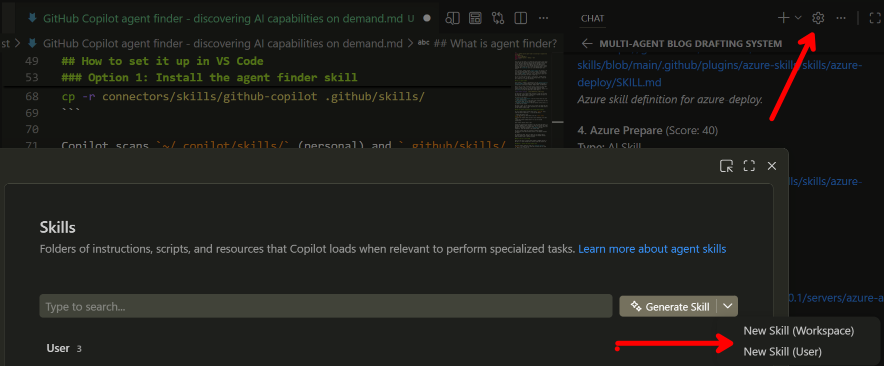Viewport: 884px width, 366px height.
Task: Click the Generate Skill button
Action: 669,307
